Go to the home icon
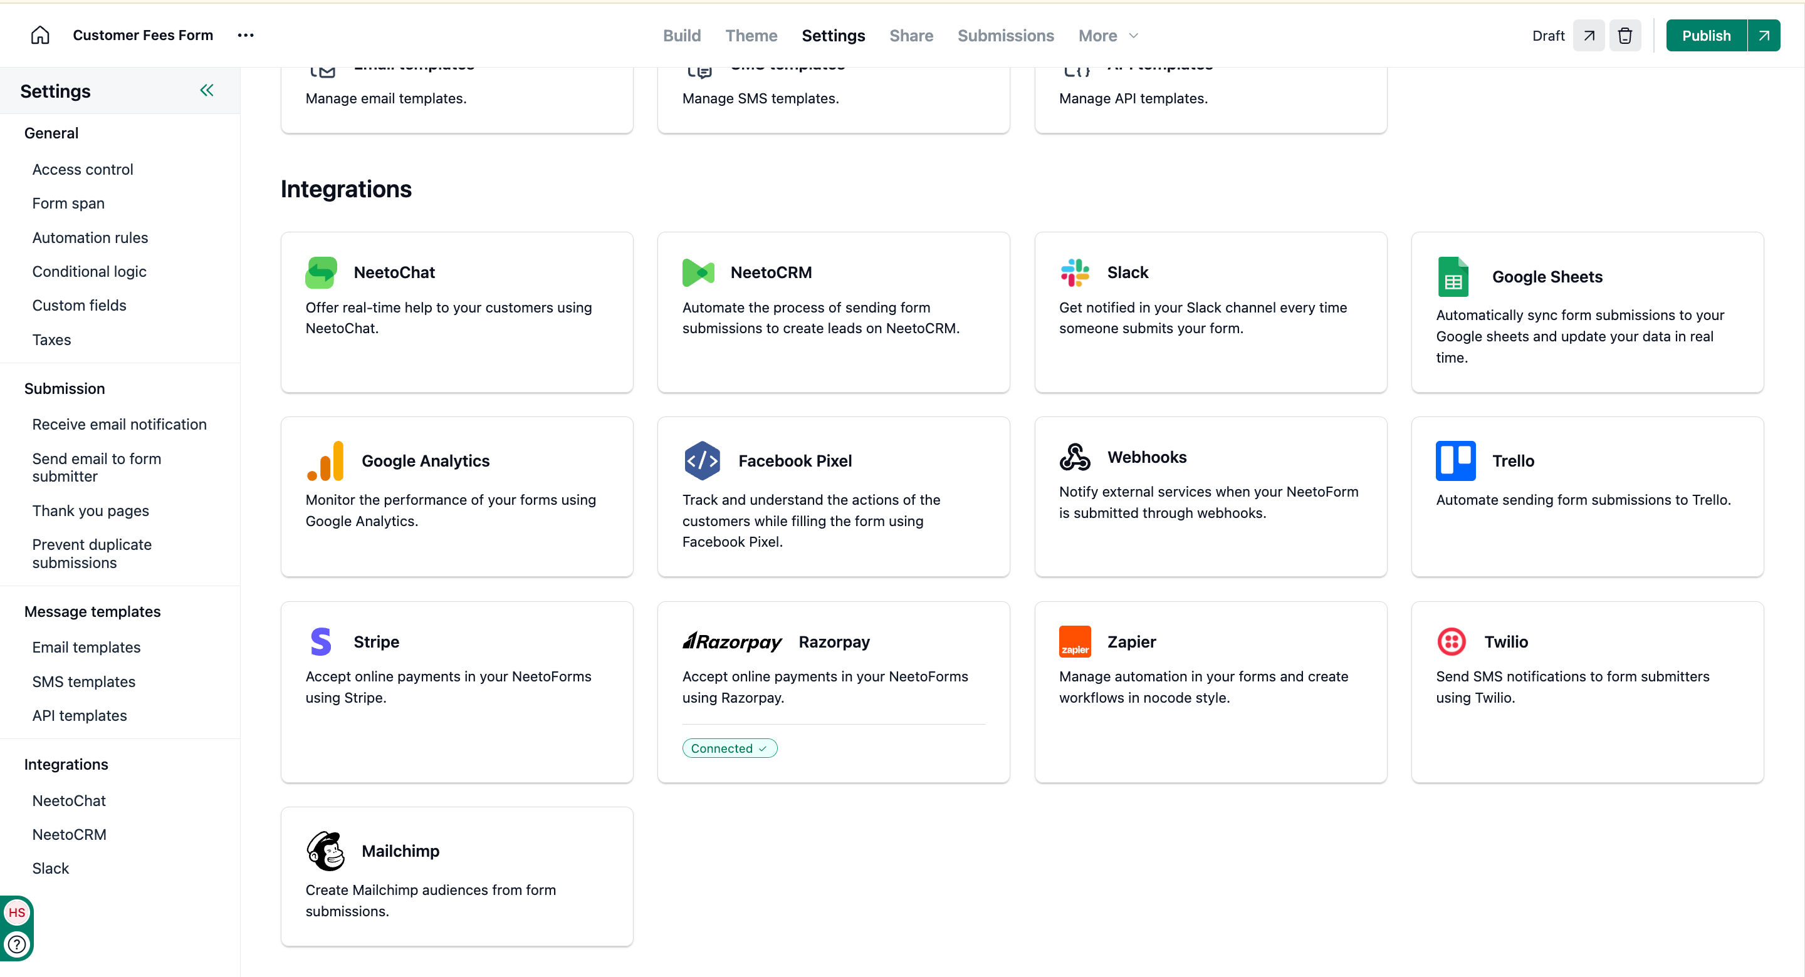The width and height of the screenshot is (1805, 977). 40,35
